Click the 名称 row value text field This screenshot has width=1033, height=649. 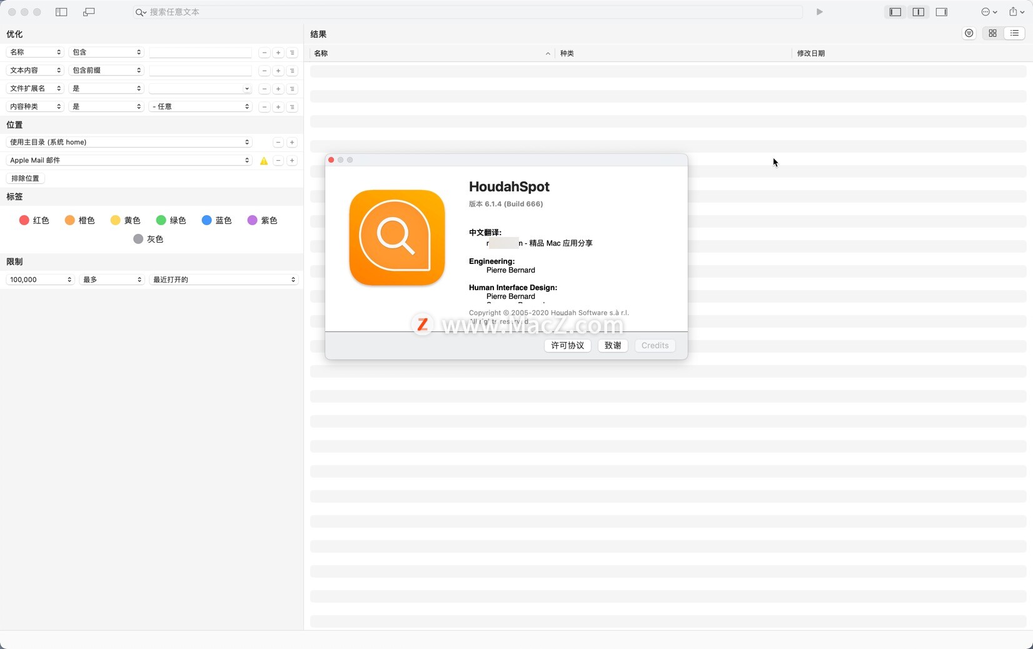(200, 53)
